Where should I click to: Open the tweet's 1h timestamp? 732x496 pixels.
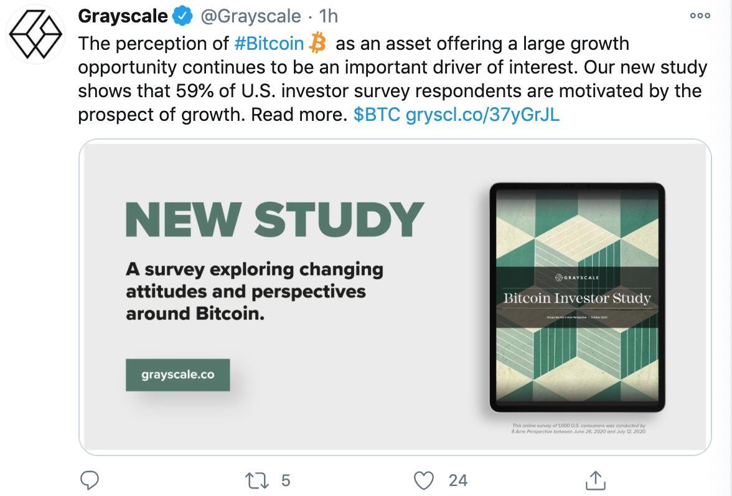click(328, 17)
